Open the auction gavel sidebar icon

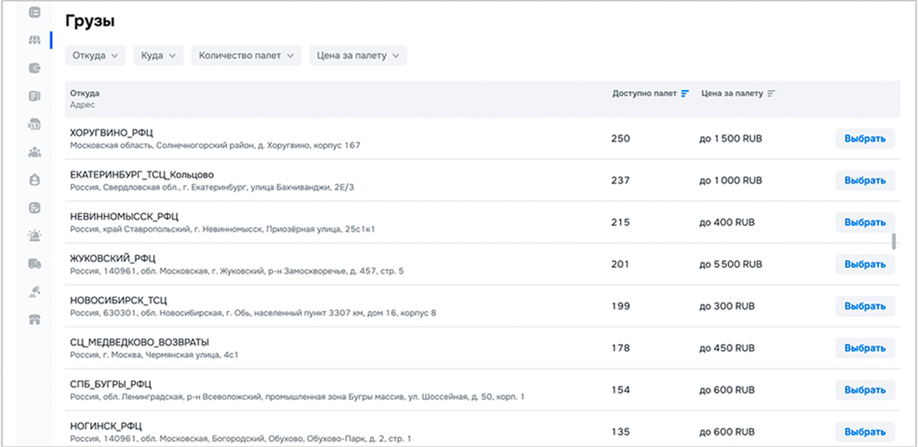tap(34, 291)
